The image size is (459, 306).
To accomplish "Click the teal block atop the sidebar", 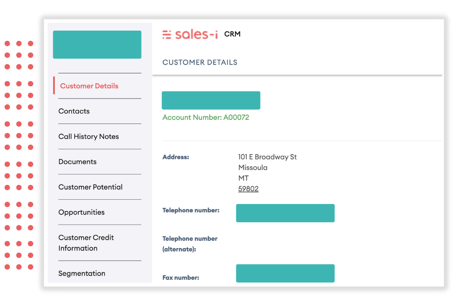I will click(97, 45).
